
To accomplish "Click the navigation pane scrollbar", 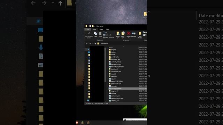I will pos(105,65).
